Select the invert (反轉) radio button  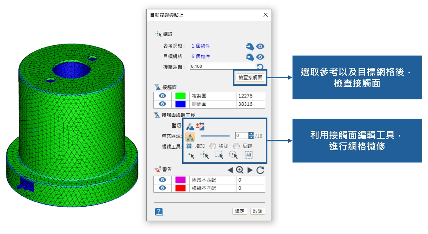236,146
